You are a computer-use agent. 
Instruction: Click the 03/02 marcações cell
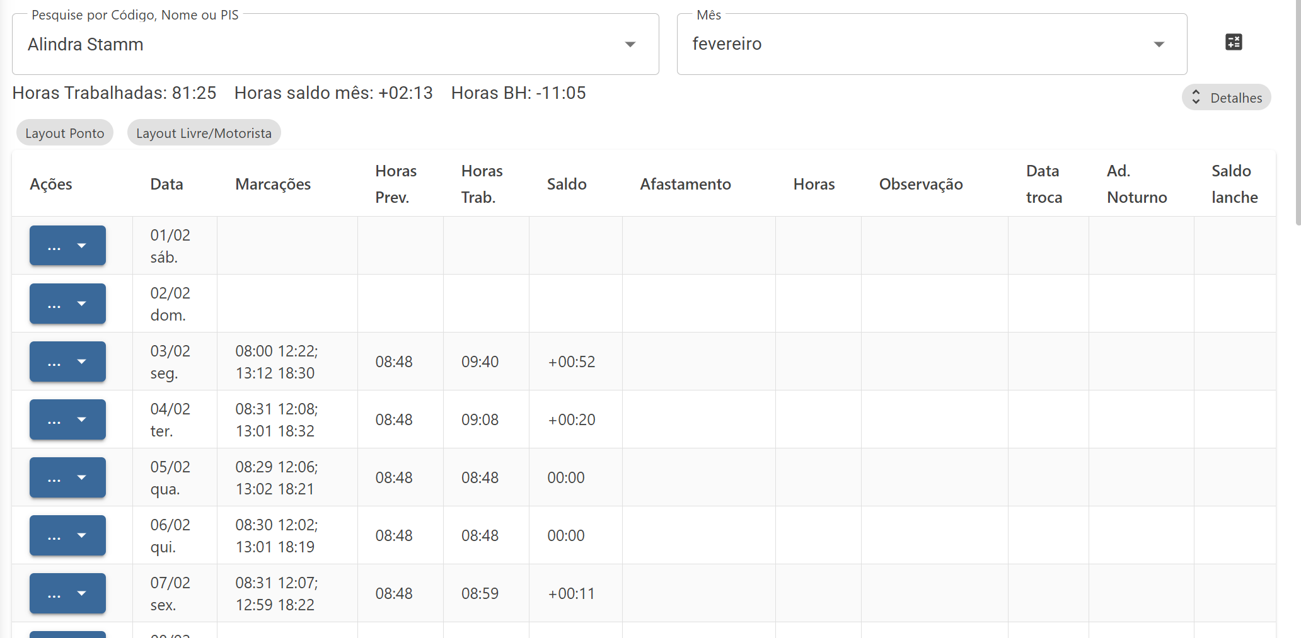click(x=287, y=362)
